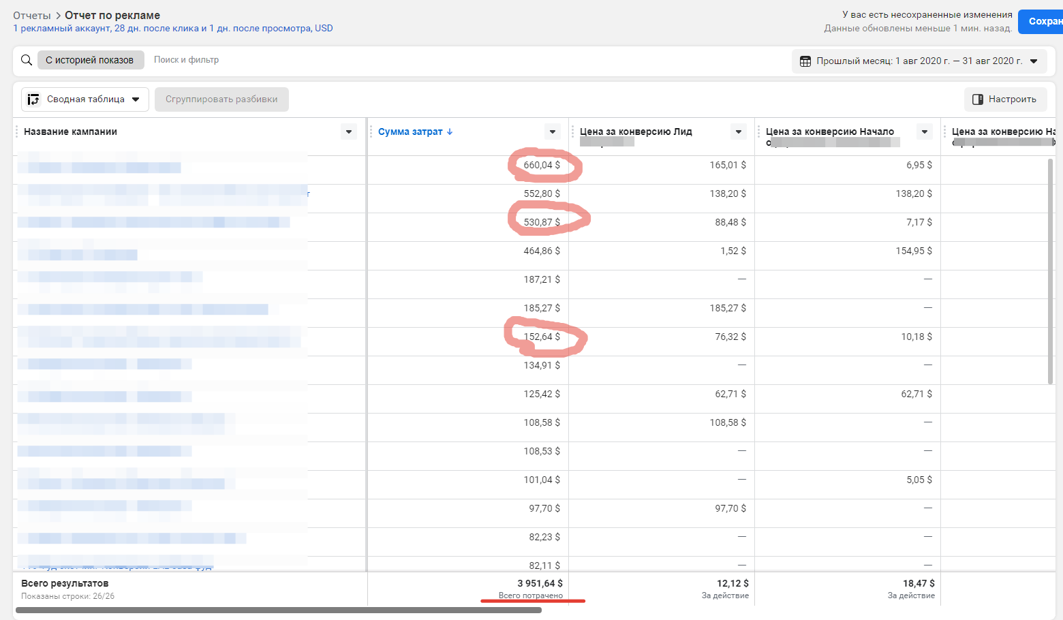Click the horizontal table scrollbar
This screenshot has height=620, width=1063.
(279, 610)
